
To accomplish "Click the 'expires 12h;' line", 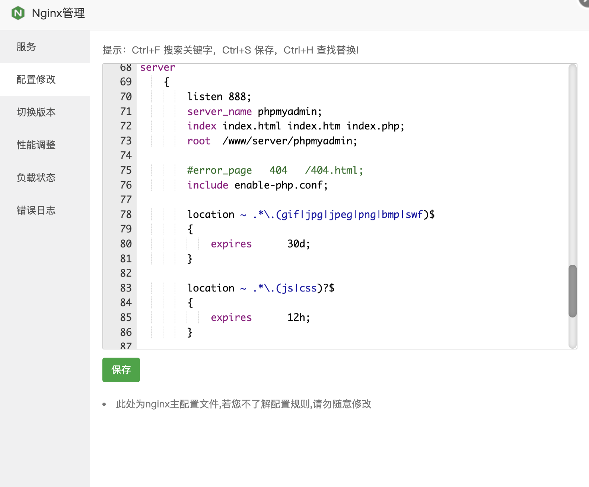I will (x=260, y=317).
